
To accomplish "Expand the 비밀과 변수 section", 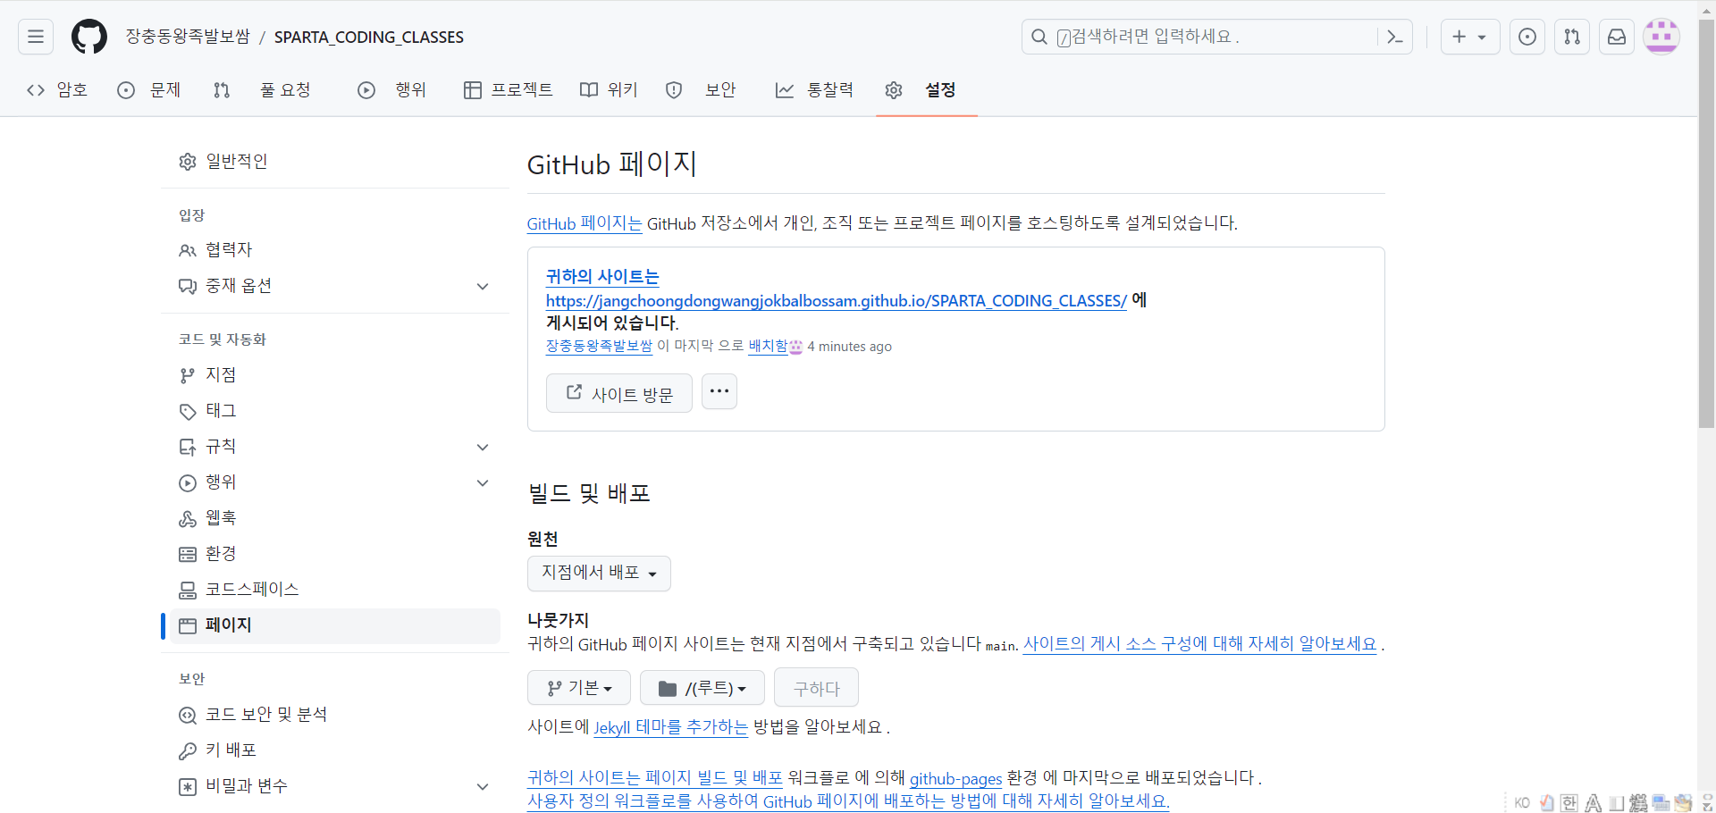I will (483, 786).
